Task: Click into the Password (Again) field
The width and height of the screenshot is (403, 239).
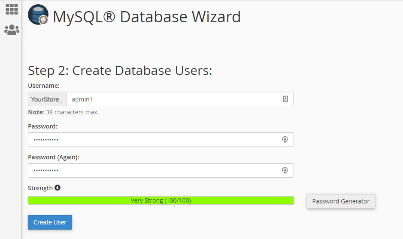Action: point(155,170)
